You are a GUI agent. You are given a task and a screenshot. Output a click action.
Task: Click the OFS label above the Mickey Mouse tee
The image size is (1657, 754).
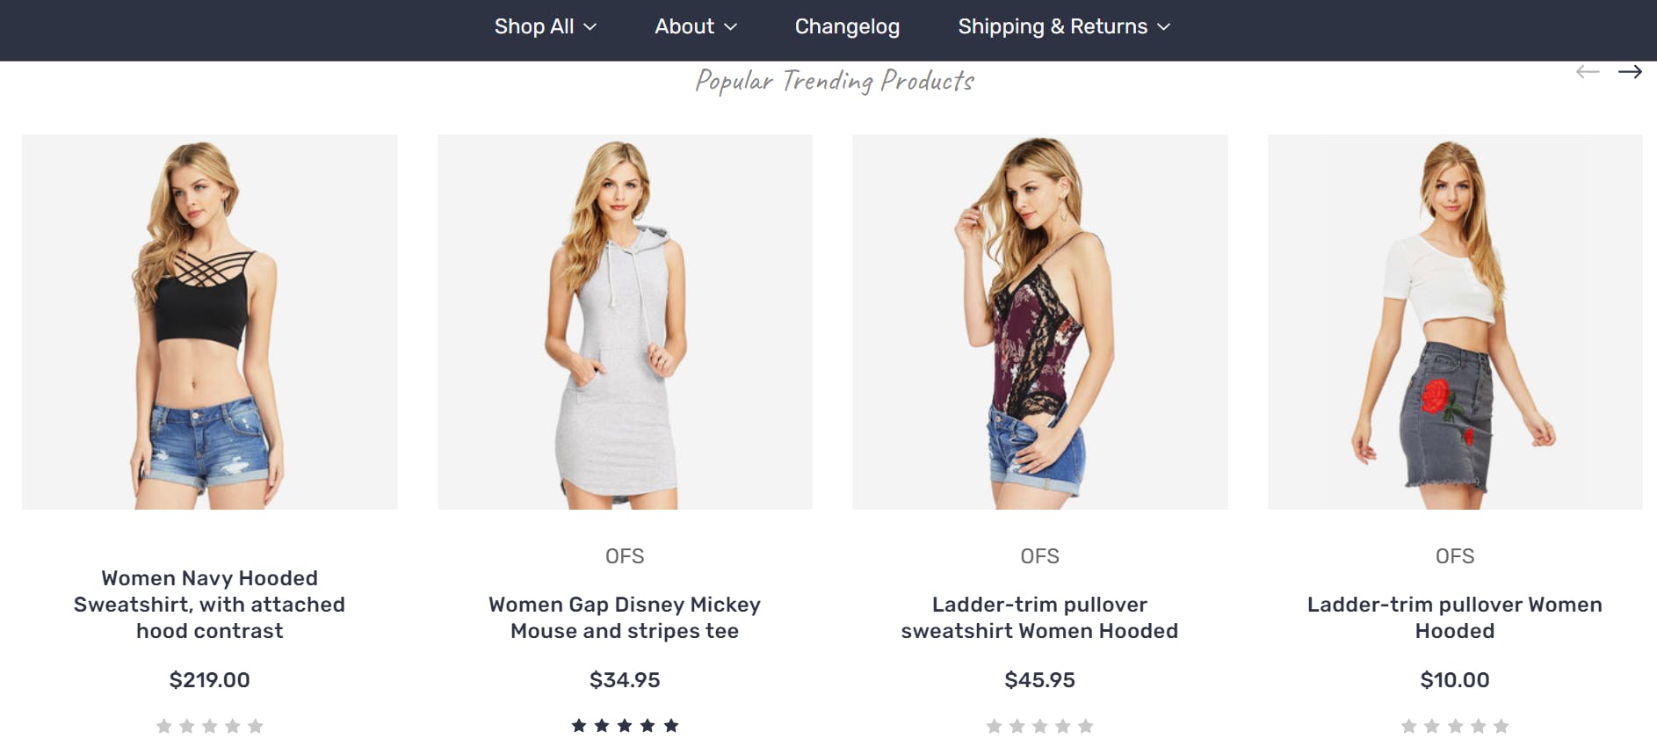pos(625,555)
